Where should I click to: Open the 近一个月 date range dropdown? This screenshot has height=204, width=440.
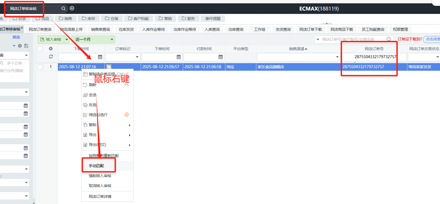click(x=93, y=39)
